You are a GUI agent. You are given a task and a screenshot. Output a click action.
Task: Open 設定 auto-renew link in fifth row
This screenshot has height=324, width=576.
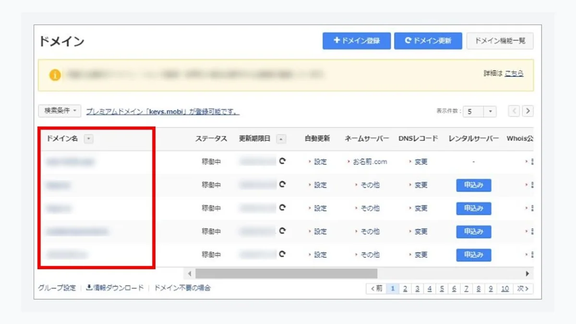pos(320,255)
